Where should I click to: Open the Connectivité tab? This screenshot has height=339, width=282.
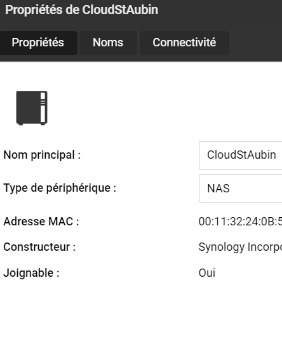[184, 43]
